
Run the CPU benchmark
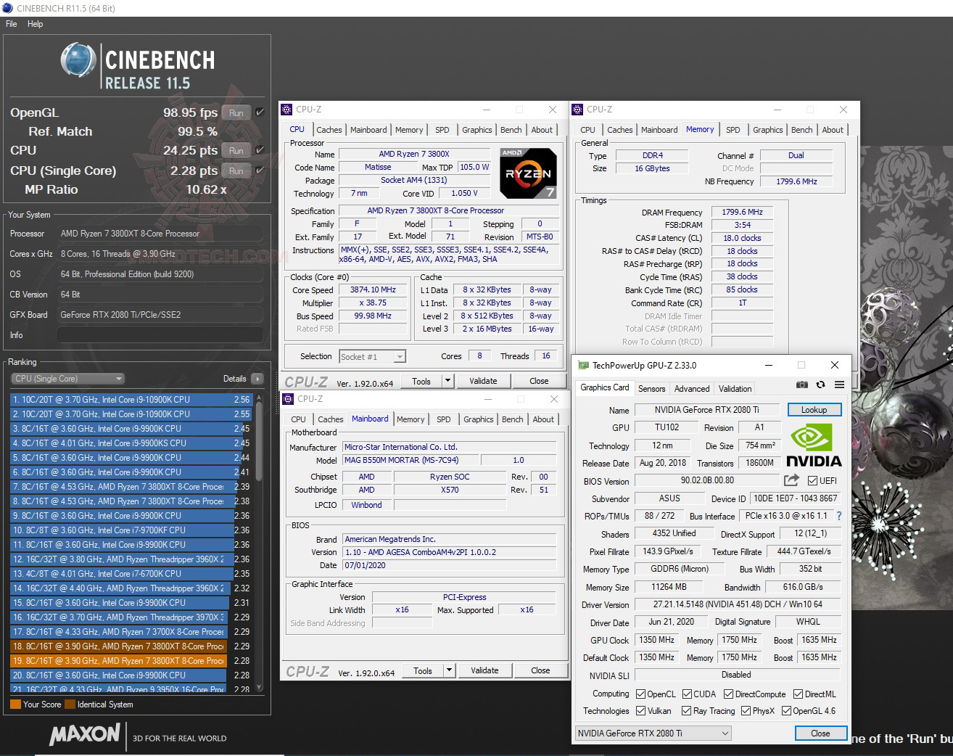(236, 150)
